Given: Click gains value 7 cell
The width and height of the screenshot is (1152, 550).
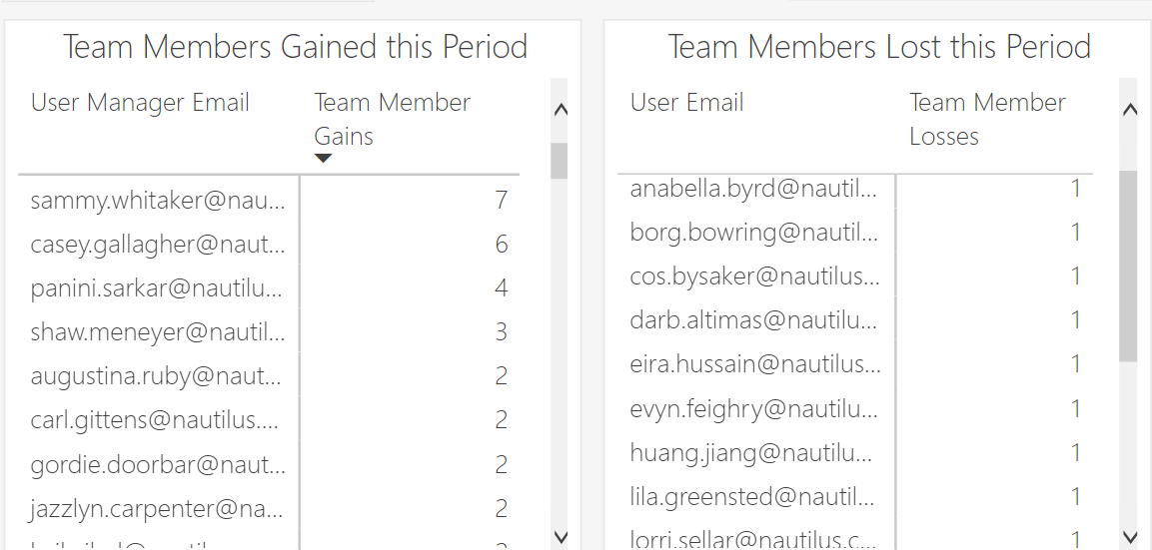Looking at the screenshot, I should click(501, 201).
